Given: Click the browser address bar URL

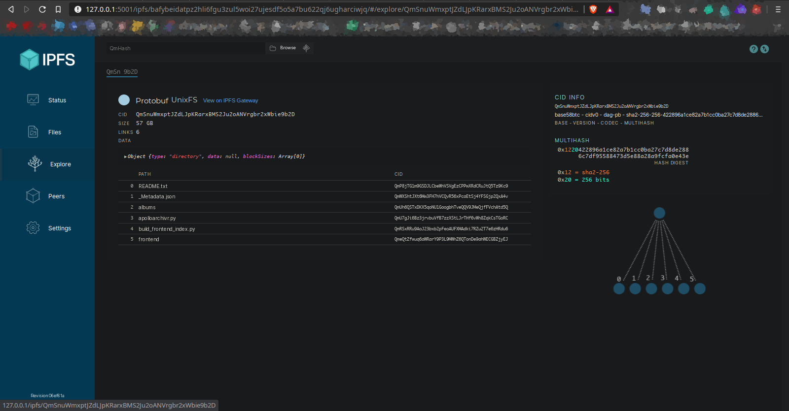Looking at the screenshot, I should tap(332, 9).
